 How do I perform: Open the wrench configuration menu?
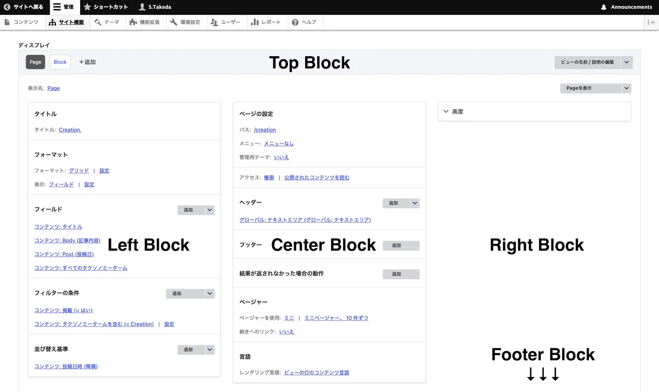point(174,22)
